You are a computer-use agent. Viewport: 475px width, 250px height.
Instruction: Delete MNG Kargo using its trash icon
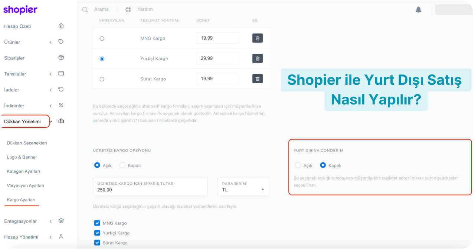[257, 38]
